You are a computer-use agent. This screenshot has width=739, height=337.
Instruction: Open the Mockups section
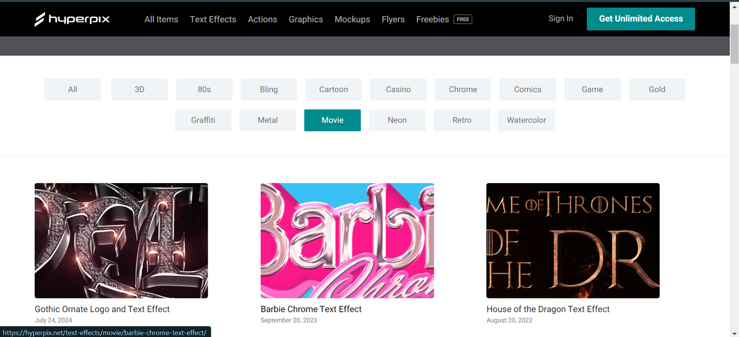tap(352, 19)
